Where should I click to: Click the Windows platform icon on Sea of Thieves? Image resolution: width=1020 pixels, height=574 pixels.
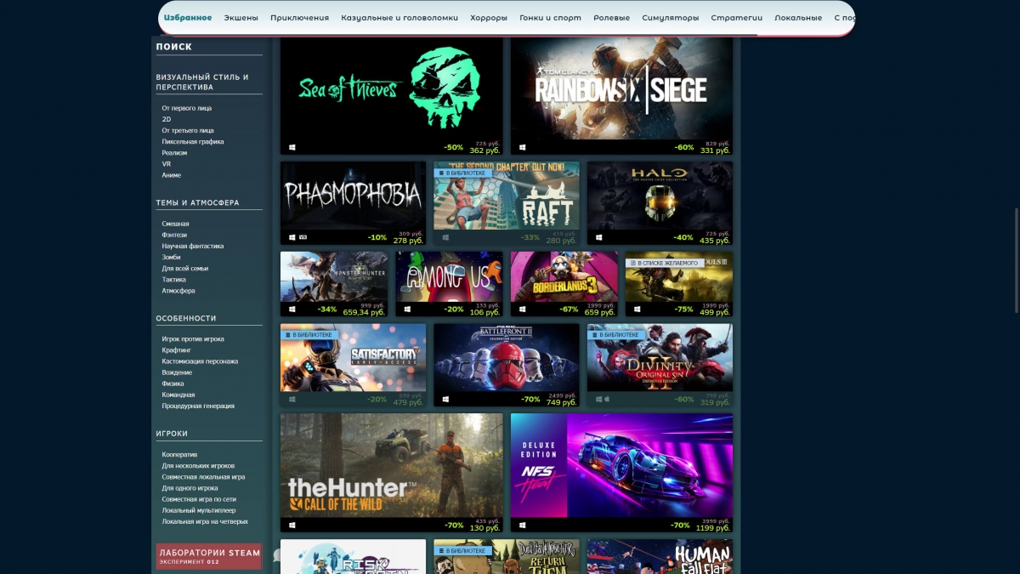pos(292,147)
